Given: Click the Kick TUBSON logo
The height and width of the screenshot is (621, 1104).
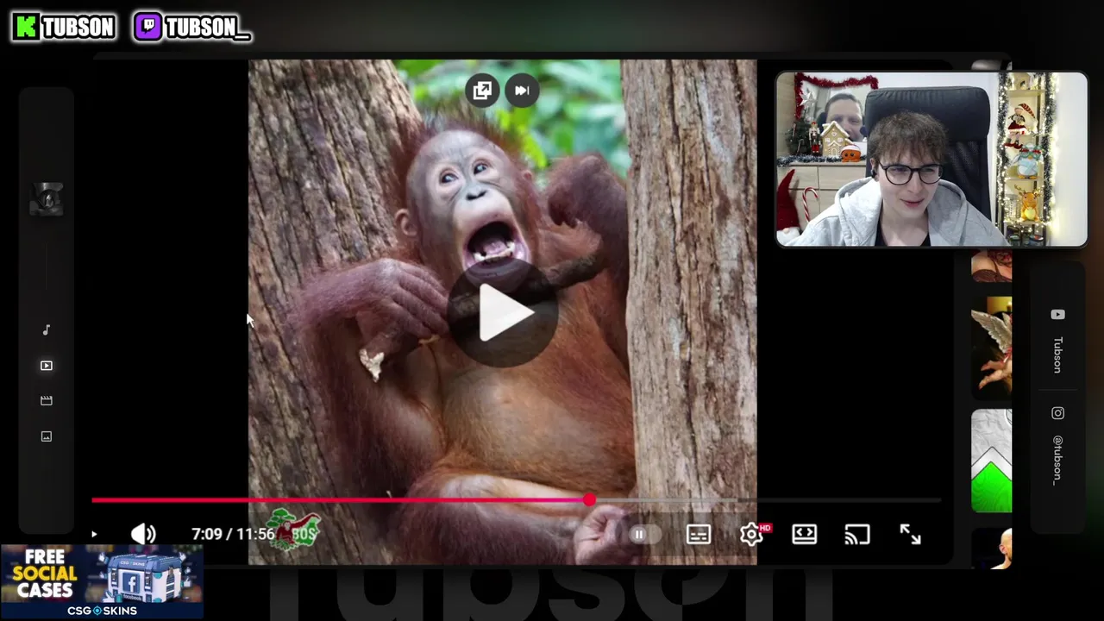Looking at the screenshot, I should pyautogui.click(x=64, y=27).
